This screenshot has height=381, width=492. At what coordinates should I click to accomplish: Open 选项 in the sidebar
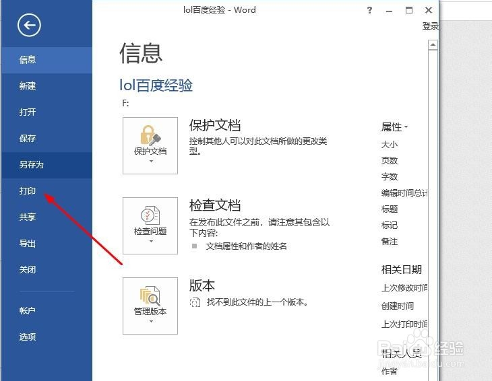click(47, 337)
